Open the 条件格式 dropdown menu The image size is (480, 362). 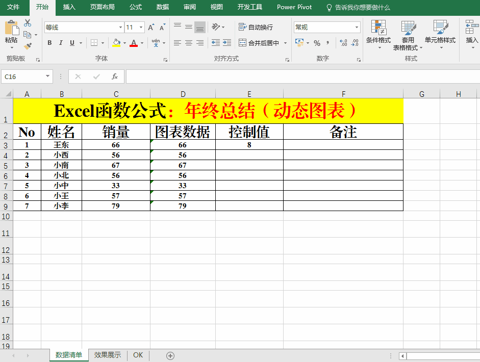378,36
